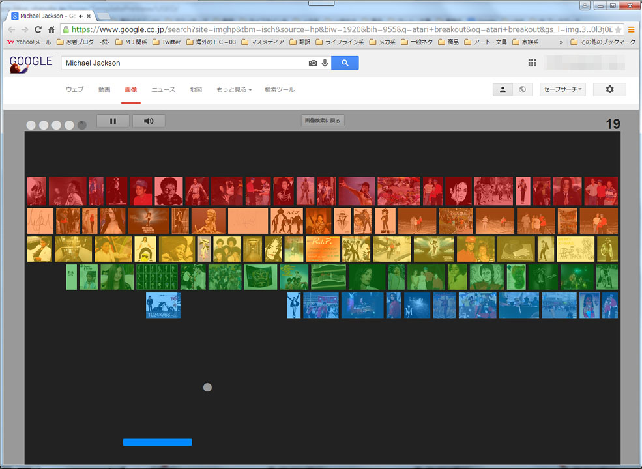The width and height of the screenshot is (642, 469).
Task: Click the browser forward arrow
Action: pos(25,29)
